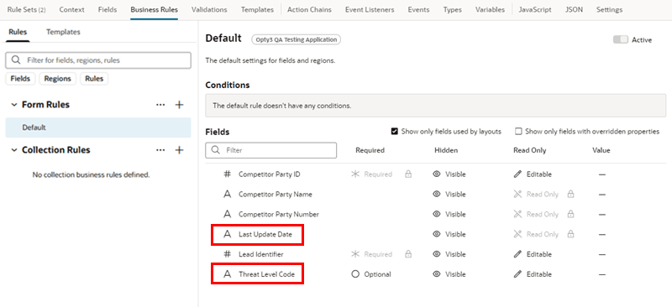Toggle Visible eye for Competitor Party Name
Image resolution: width=672 pixels, height=307 pixels.
437,194
